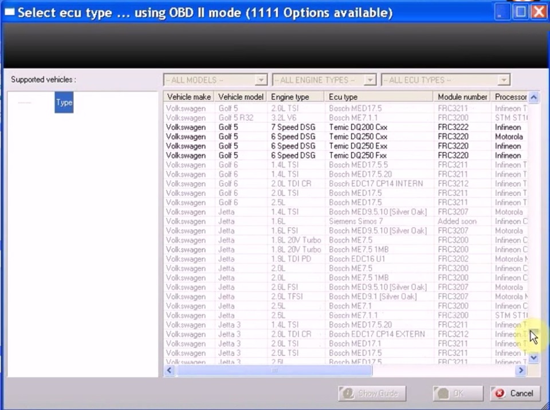
Task: Sort by Engine type column header
Action: click(296, 97)
